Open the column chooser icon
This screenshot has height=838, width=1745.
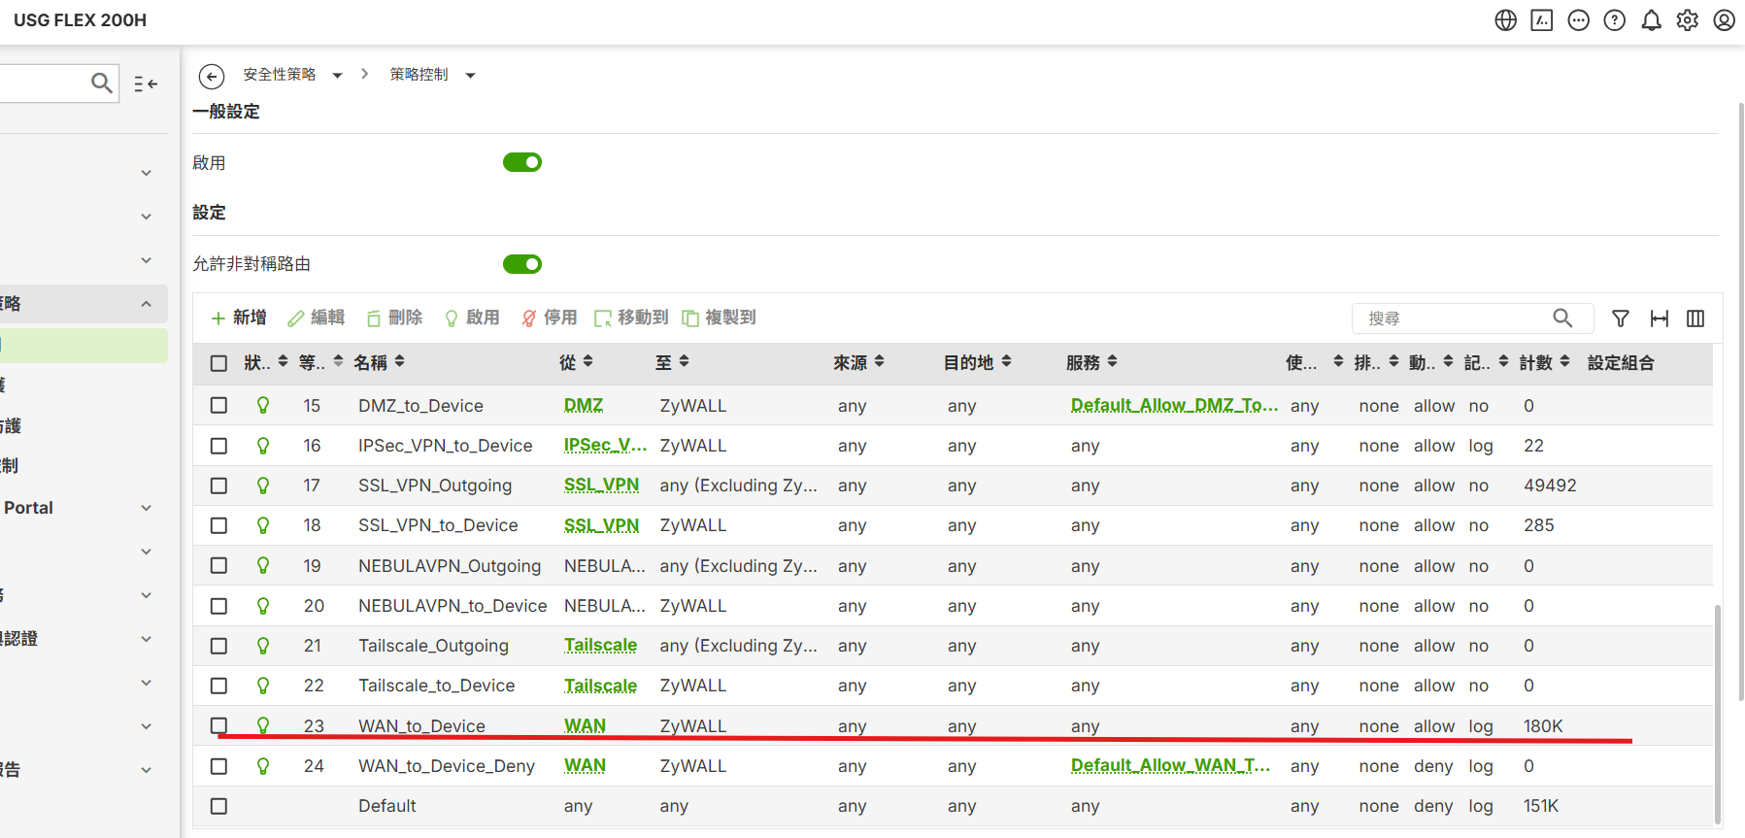[x=1695, y=318]
